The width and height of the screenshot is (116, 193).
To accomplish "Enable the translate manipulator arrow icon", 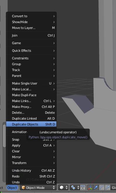I will (96, 187).
